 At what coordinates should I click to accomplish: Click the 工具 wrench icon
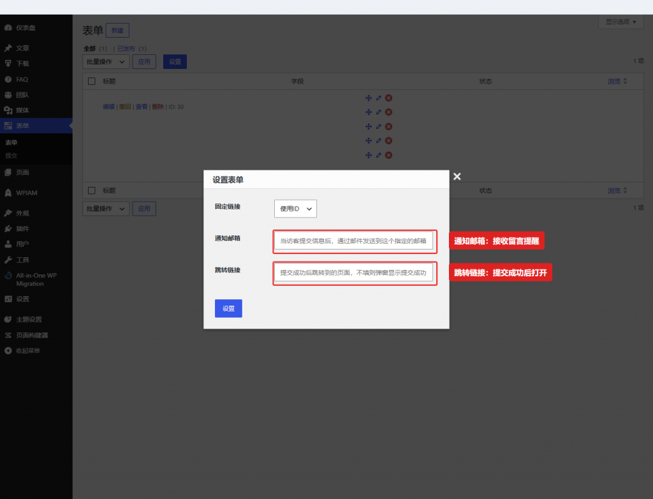click(x=8, y=260)
